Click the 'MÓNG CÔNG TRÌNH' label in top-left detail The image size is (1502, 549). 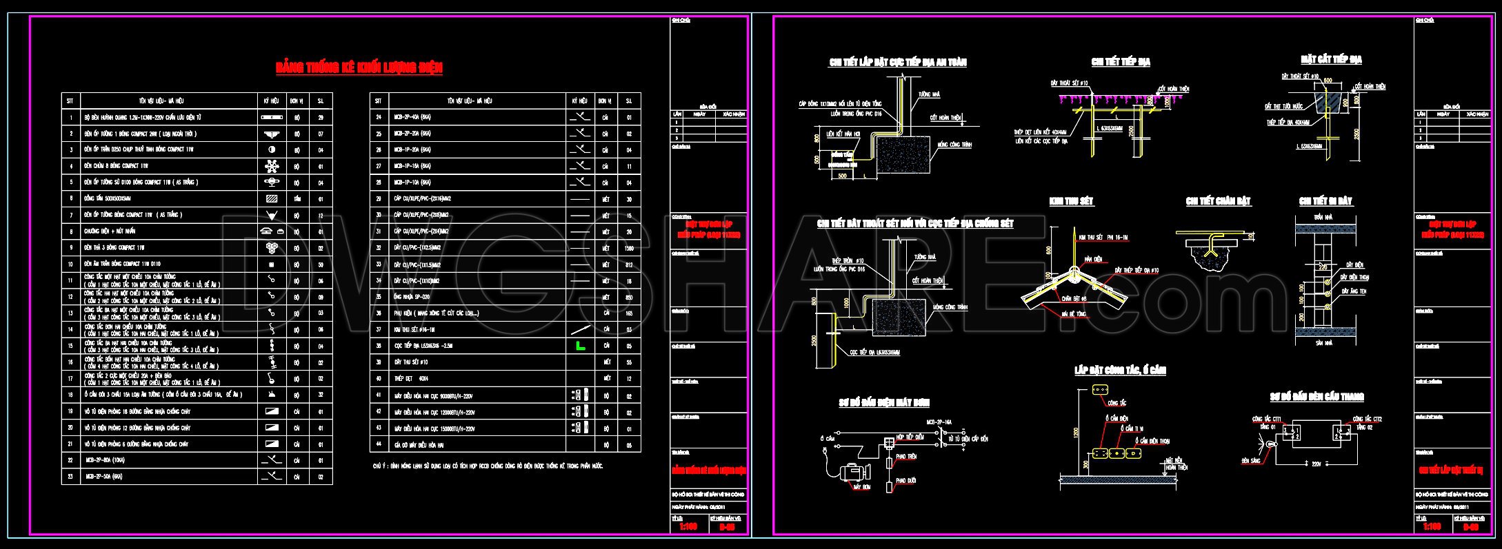954,145
